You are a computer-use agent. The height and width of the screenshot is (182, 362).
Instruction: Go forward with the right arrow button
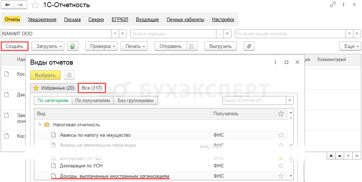point(20,5)
